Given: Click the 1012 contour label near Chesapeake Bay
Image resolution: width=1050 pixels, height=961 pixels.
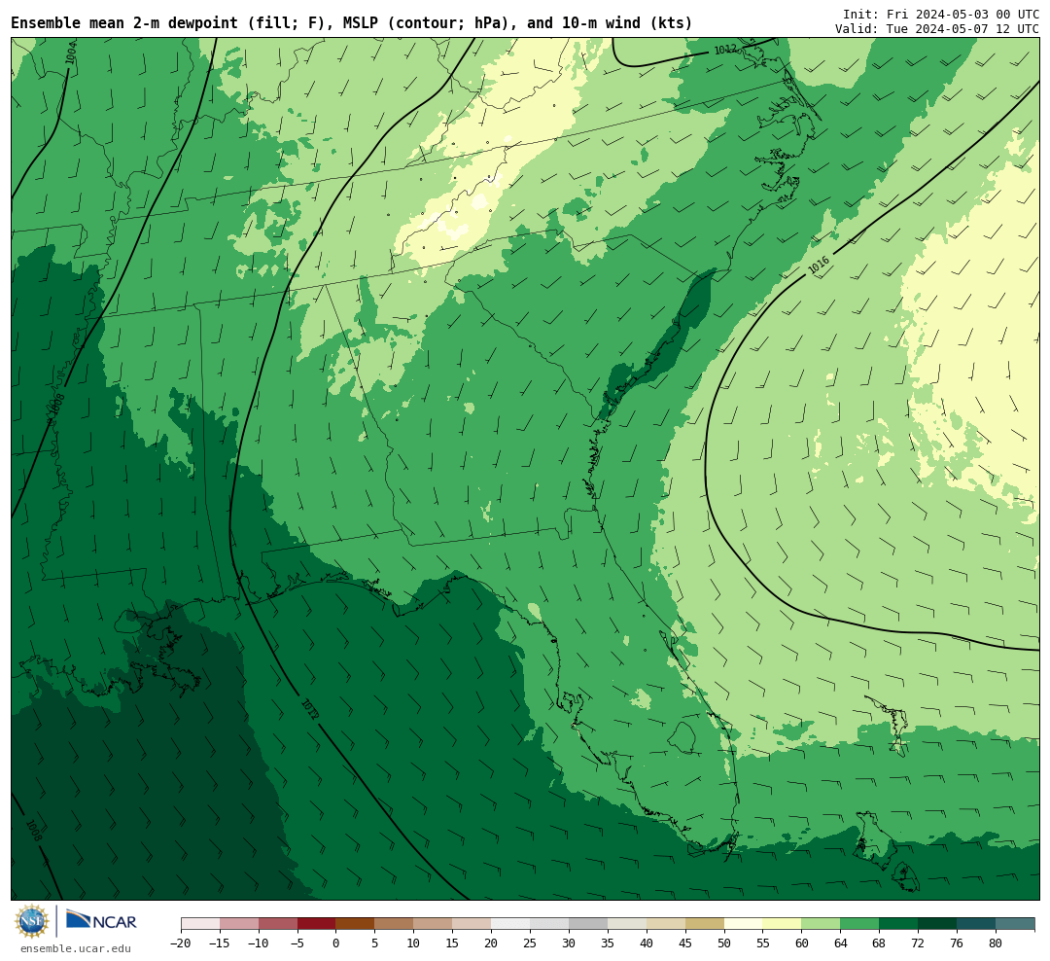Looking at the screenshot, I should click(x=725, y=50).
